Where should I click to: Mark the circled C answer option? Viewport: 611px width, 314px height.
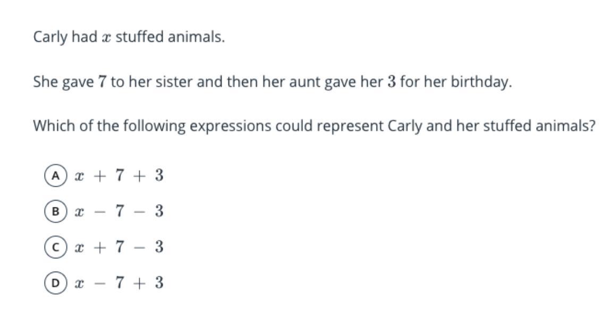tap(56, 247)
